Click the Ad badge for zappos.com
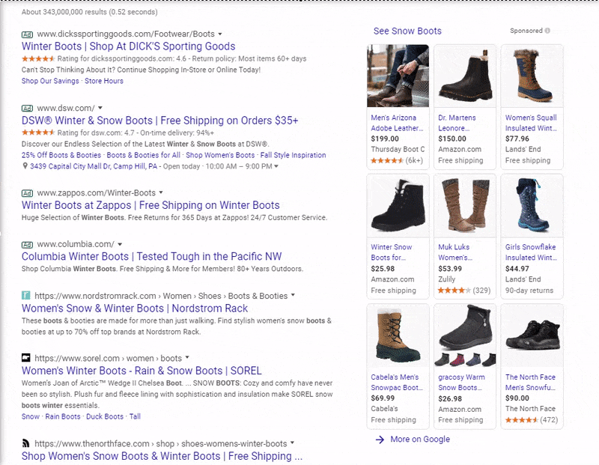599x465 pixels. pyautogui.click(x=27, y=193)
